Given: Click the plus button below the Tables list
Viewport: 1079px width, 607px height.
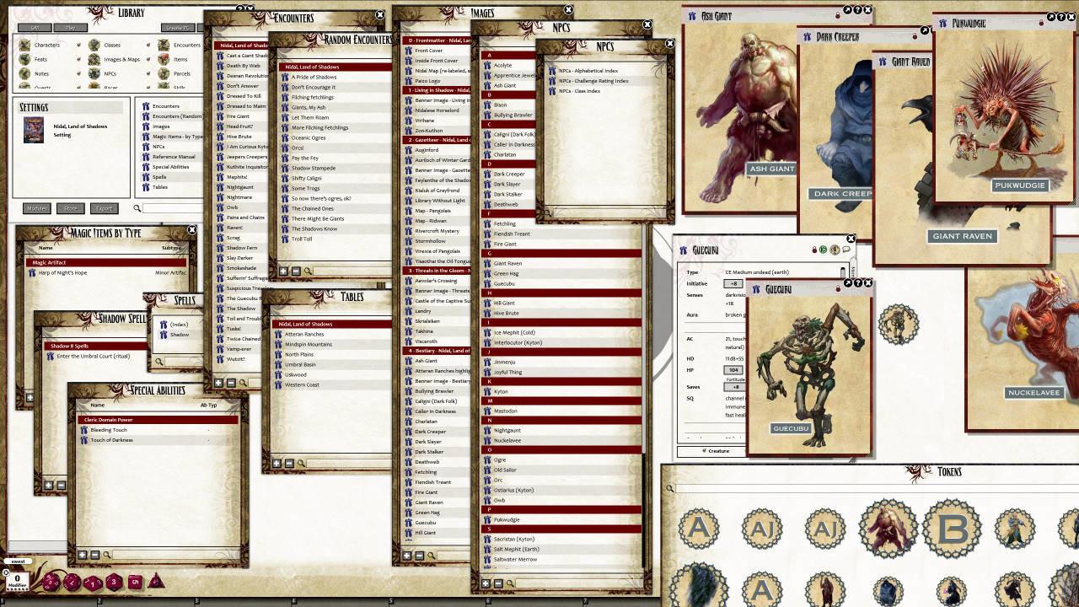Looking at the screenshot, I should pyautogui.click(x=276, y=463).
